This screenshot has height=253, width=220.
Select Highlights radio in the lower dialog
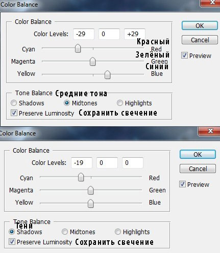click(118, 232)
